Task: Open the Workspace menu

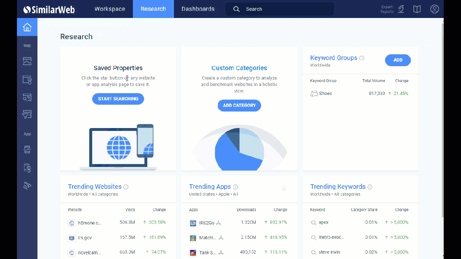Action: pos(110,9)
